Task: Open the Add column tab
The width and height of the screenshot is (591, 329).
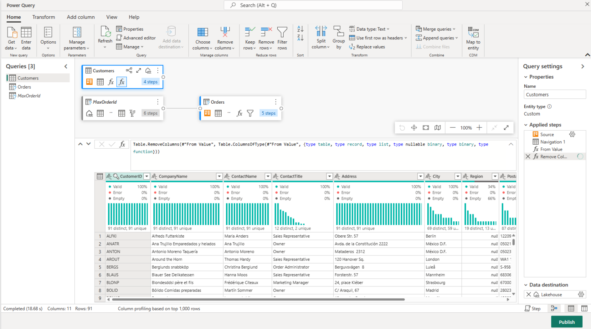Action: [x=81, y=17]
